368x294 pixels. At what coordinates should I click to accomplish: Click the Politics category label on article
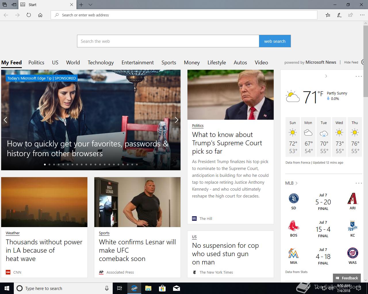(x=198, y=125)
